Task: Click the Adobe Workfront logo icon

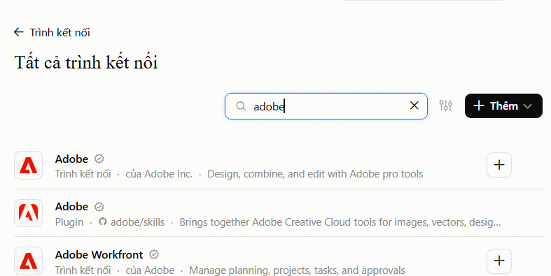Action: 29,261
